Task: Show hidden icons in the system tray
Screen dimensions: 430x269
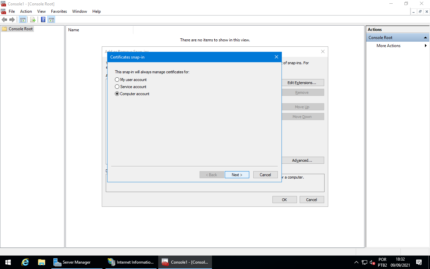Action: [356, 262]
